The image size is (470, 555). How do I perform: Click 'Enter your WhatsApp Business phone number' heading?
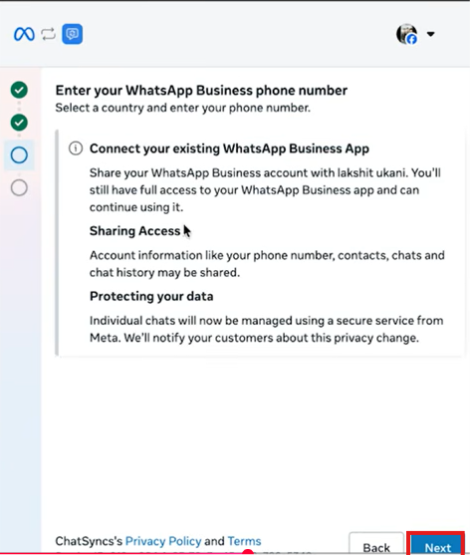(x=201, y=91)
